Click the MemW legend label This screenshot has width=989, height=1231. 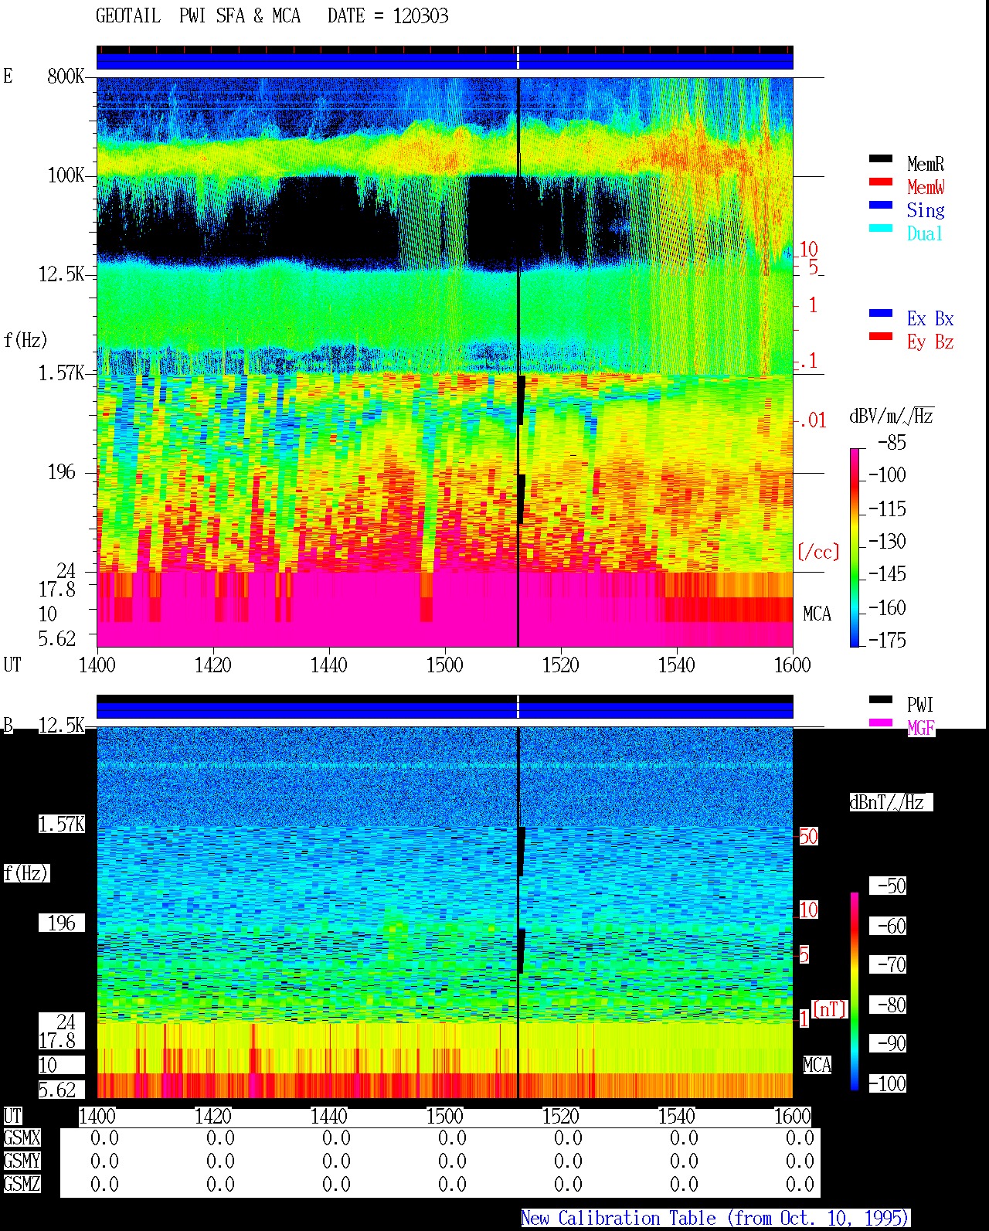click(x=926, y=187)
